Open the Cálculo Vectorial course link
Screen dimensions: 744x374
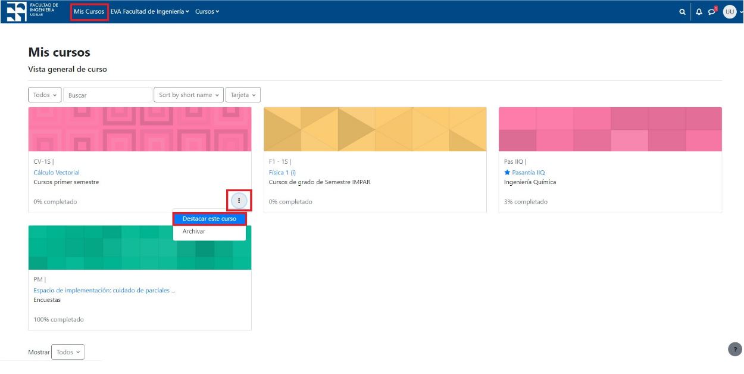click(57, 173)
